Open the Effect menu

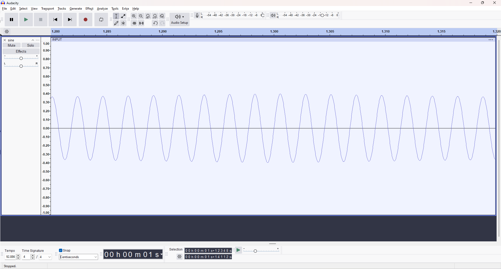point(89,8)
